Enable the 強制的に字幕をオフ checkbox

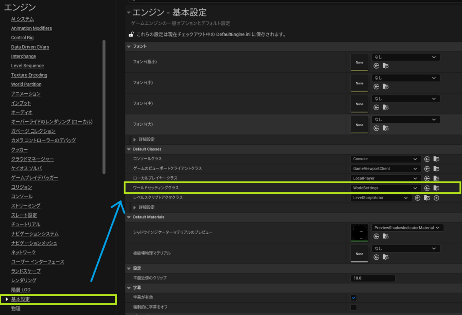(x=354, y=307)
